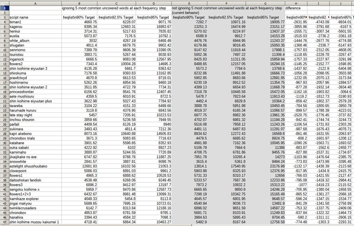Select column E header
354x226 pixels.
tap(189, 4)
